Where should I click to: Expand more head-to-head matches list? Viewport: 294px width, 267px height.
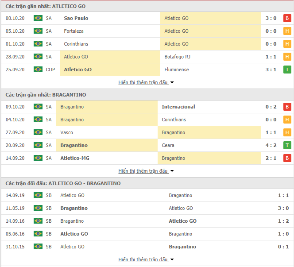[146, 259]
